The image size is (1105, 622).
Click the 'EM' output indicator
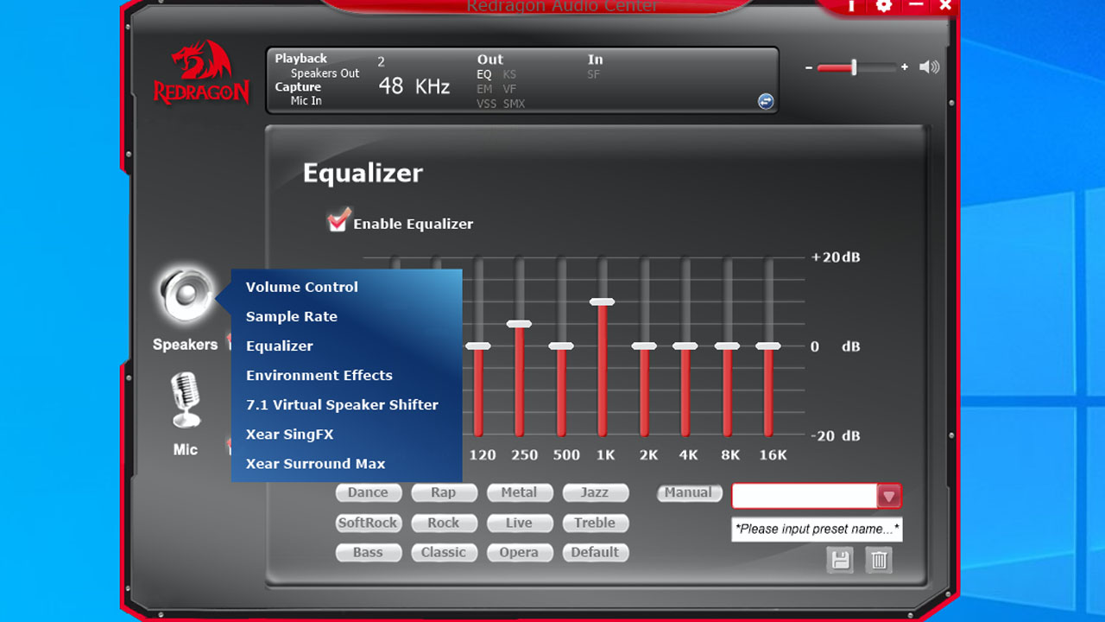pyautogui.click(x=485, y=89)
